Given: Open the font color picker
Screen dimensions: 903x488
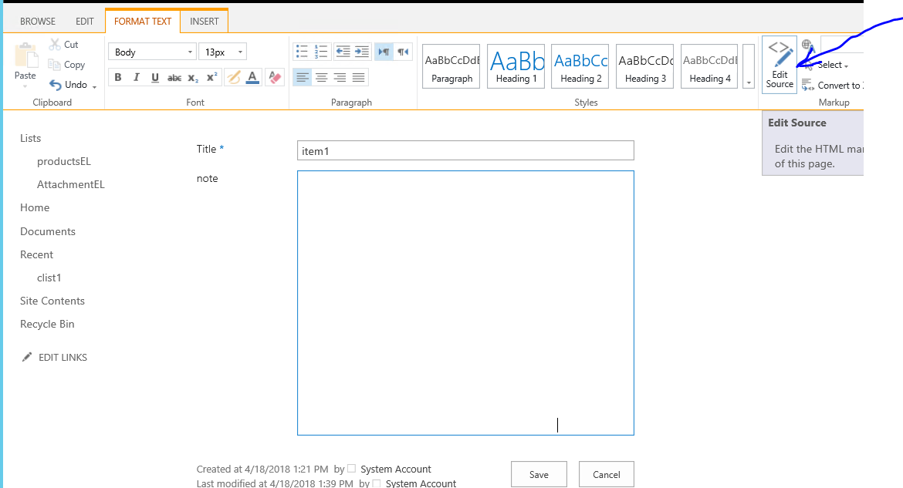Looking at the screenshot, I should tap(252, 77).
